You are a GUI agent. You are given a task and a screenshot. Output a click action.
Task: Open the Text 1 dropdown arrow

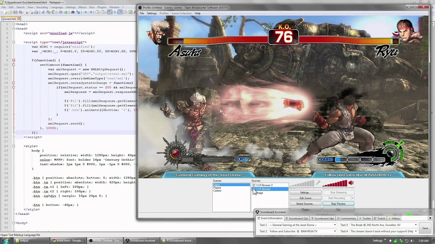pos(335,225)
